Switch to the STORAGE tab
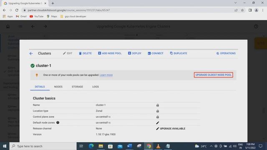 click(x=77, y=87)
